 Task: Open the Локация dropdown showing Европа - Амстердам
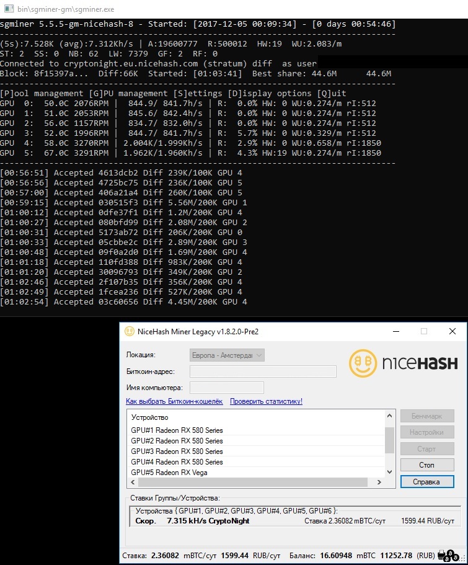(x=227, y=355)
